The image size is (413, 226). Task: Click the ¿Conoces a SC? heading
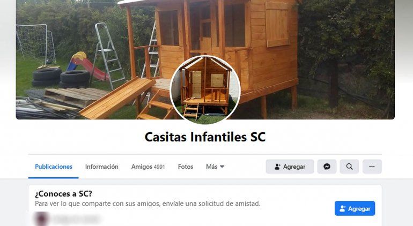[63, 194]
